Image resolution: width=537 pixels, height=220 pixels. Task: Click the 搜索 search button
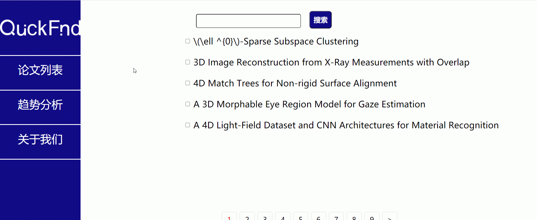click(321, 20)
